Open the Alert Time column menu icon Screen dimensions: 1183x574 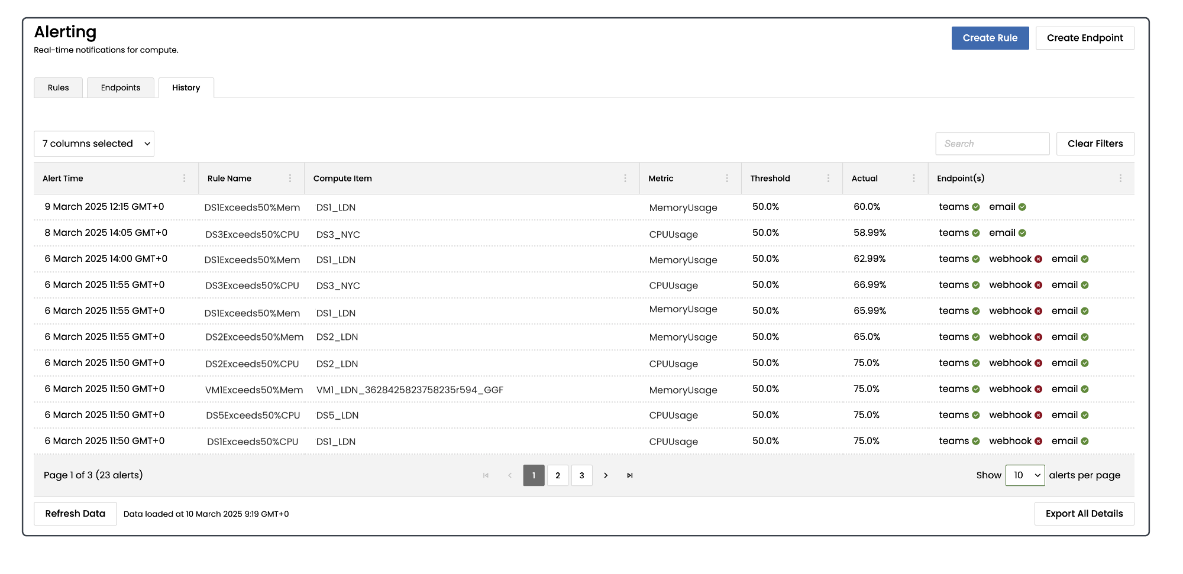coord(184,179)
